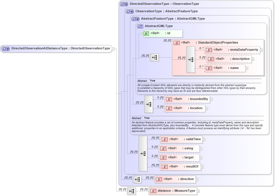
Task: Expand the metaDataProperty element
Action: (x=261, y=50)
